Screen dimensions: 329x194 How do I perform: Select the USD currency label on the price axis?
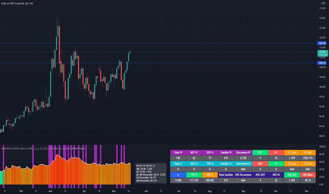[323, 4]
